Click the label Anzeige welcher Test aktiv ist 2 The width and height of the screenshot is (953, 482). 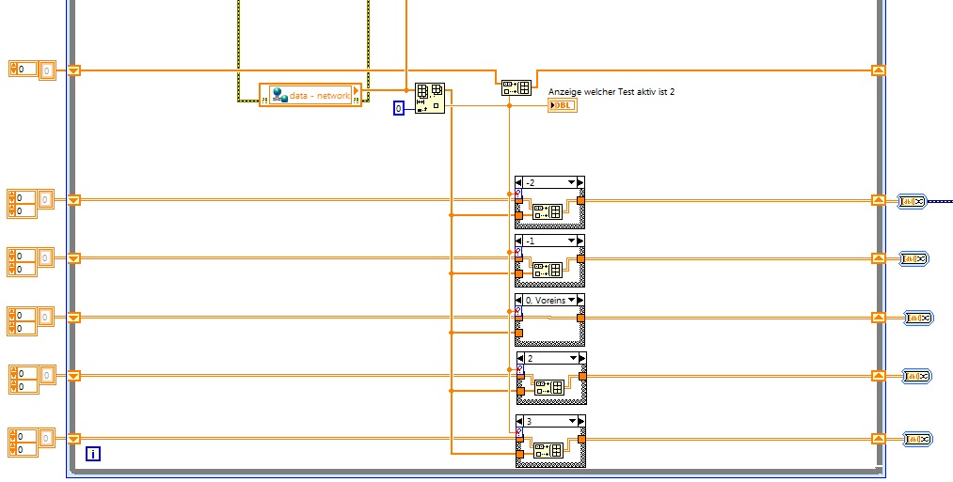612,92
